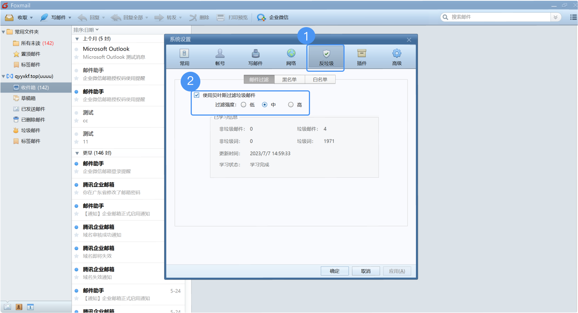Open the 排序:日期 sort dropdown
578x313 pixels.
coord(86,30)
